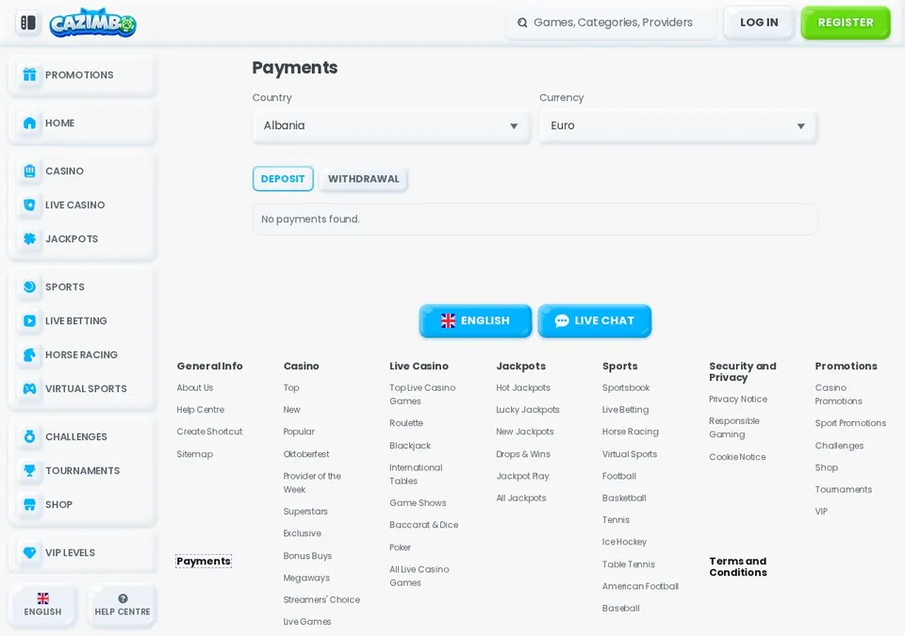
Task: Click the Payments footer link
Action: [204, 561]
